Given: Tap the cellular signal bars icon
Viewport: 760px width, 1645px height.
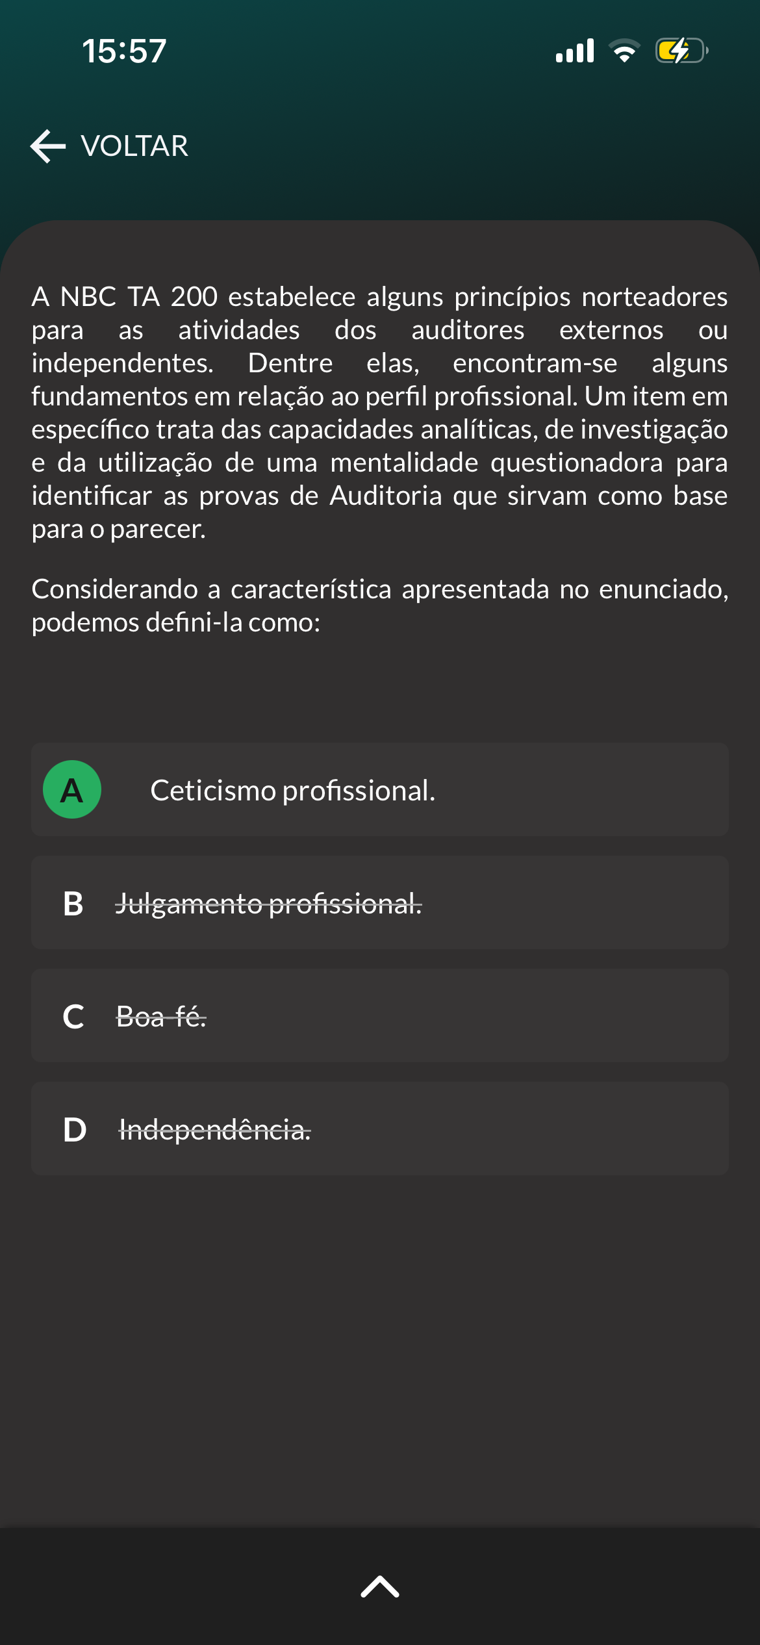Looking at the screenshot, I should pyautogui.click(x=575, y=51).
